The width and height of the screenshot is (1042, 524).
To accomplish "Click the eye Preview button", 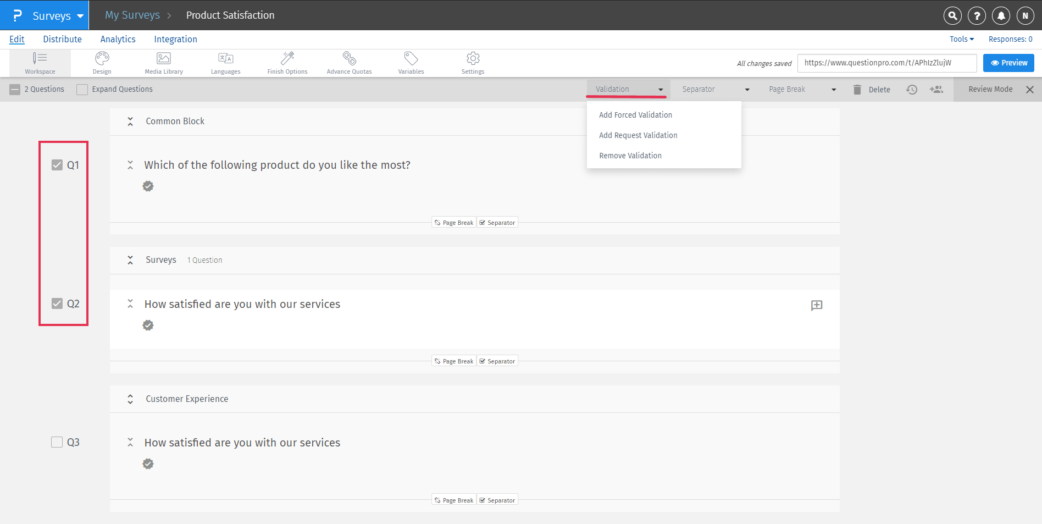I will pos(1008,63).
